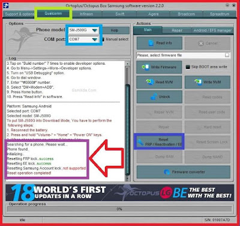Click the Dump NAND button
Screen dimensions: 240x226
click(x=208, y=157)
